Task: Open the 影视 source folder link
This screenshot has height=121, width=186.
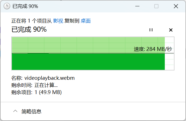Action: pyautogui.click(x=58, y=21)
